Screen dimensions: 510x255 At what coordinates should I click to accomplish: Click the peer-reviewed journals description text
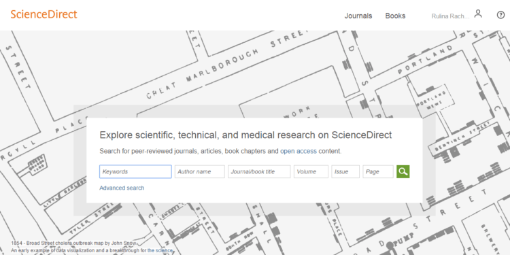pyautogui.click(x=220, y=151)
